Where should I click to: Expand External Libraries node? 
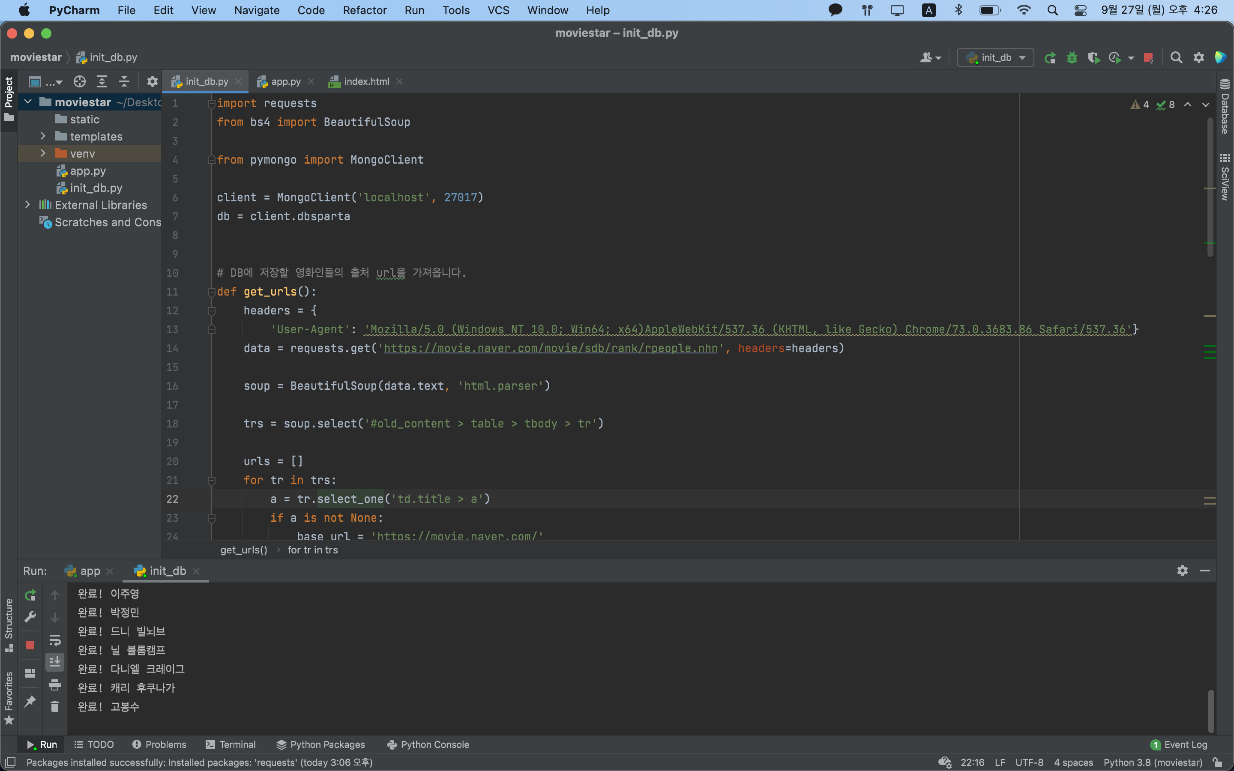tap(27, 204)
